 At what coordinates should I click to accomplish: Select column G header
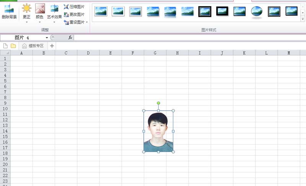tap(155, 53)
